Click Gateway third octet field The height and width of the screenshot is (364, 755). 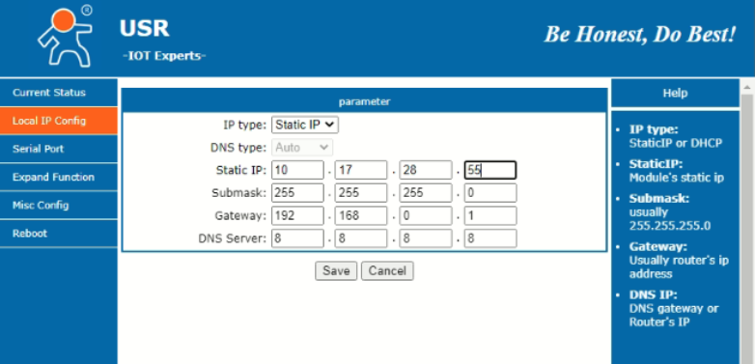[x=426, y=215]
